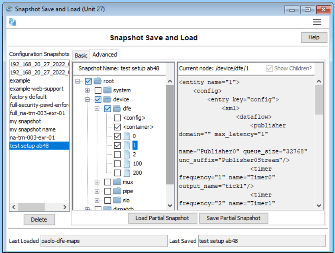This screenshot has height=253, width=335.
Task: Uncheck the device checkbox
Action: pyautogui.click(x=98, y=99)
